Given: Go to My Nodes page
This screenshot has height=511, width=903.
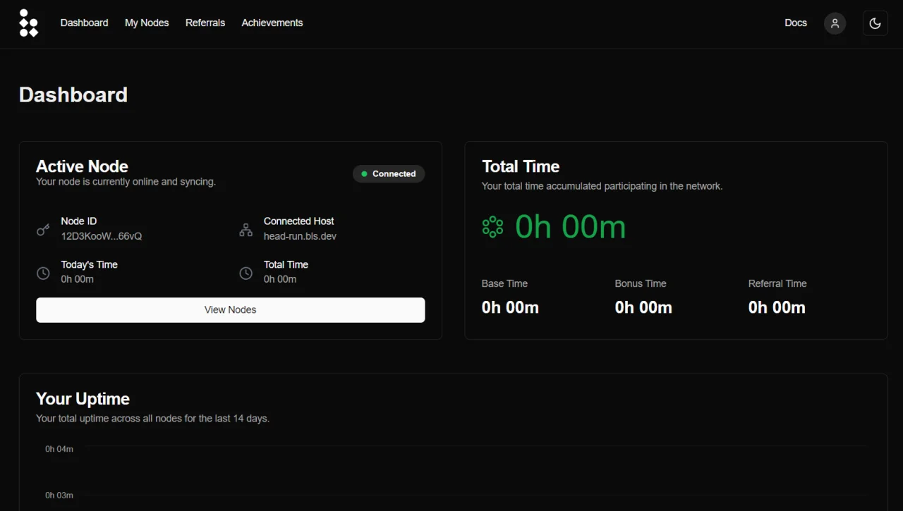Looking at the screenshot, I should [147, 23].
